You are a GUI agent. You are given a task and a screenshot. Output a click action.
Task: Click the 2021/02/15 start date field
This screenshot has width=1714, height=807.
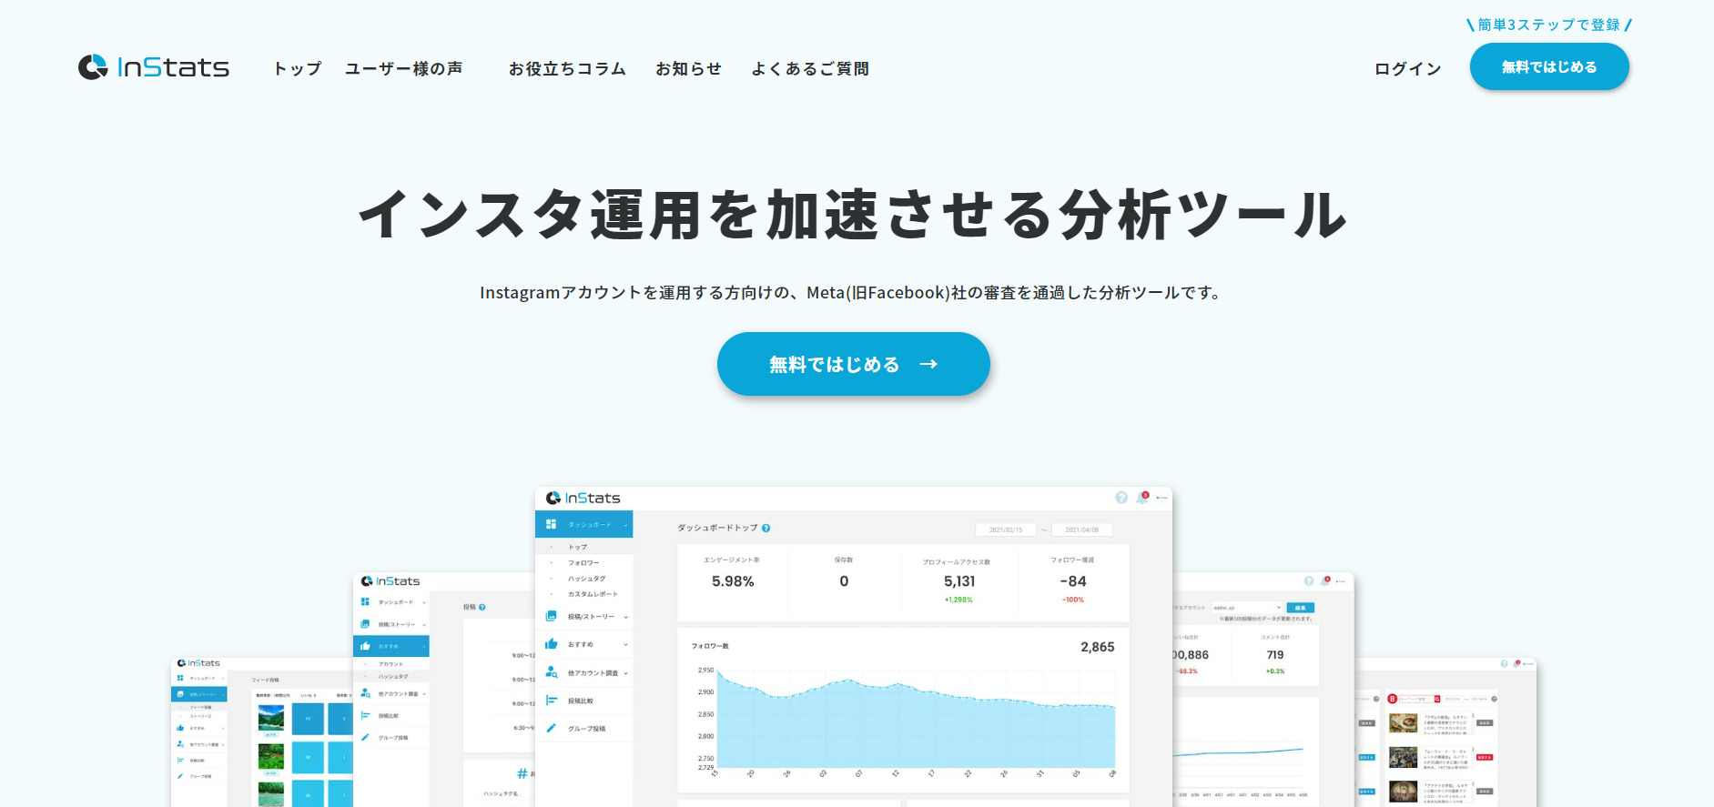(x=1005, y=530)
